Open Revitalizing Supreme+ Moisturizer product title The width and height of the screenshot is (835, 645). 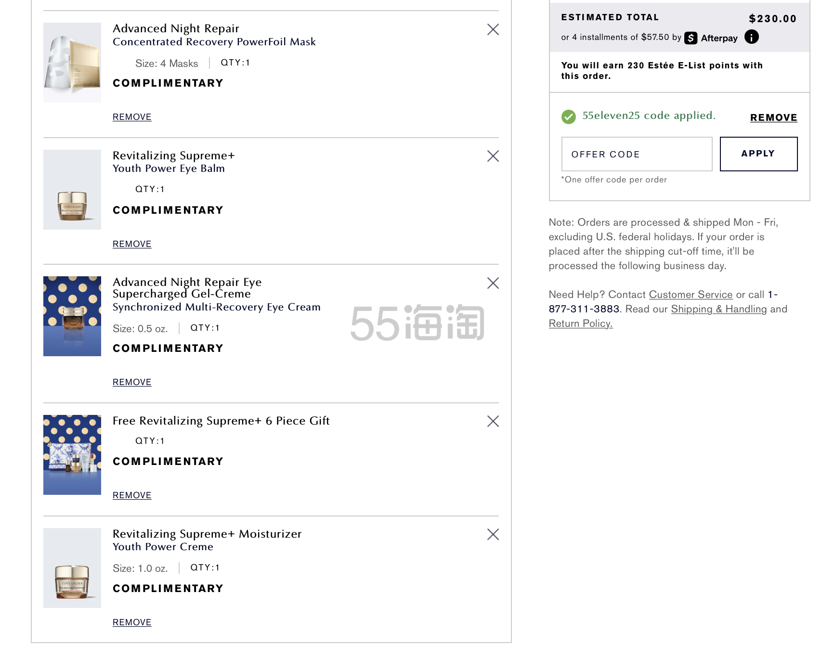click(207, 534)
